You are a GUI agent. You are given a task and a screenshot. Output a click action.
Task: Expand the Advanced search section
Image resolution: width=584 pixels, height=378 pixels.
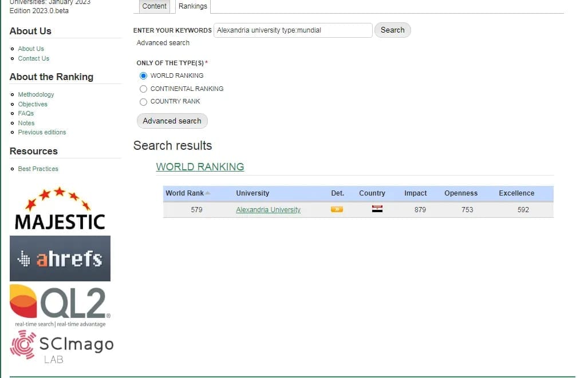click(163, 43)
